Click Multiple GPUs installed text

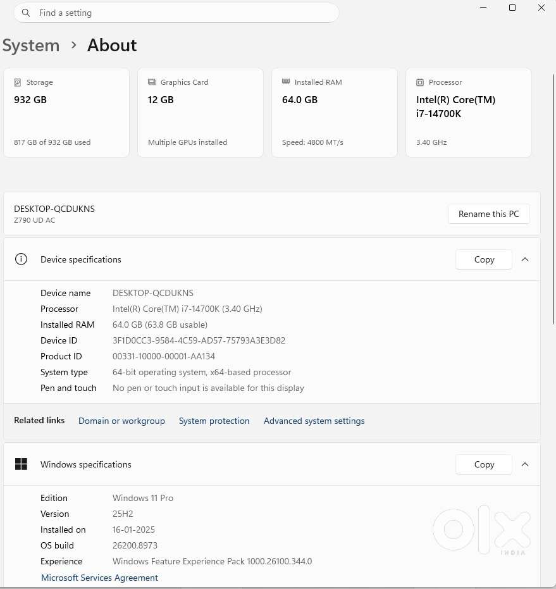[x=187, y=142]
